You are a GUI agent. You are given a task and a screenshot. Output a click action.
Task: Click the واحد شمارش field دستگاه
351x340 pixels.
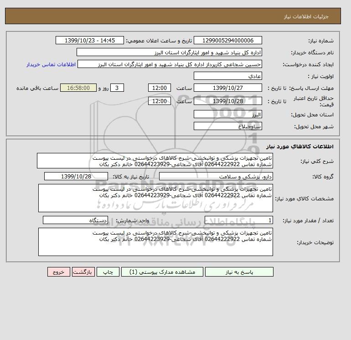(75, 220)
